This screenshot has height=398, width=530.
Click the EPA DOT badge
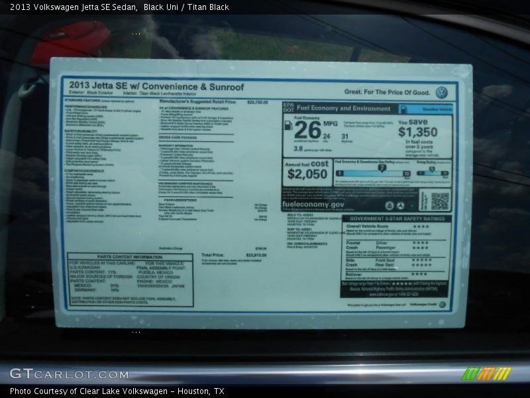(288, 107)
